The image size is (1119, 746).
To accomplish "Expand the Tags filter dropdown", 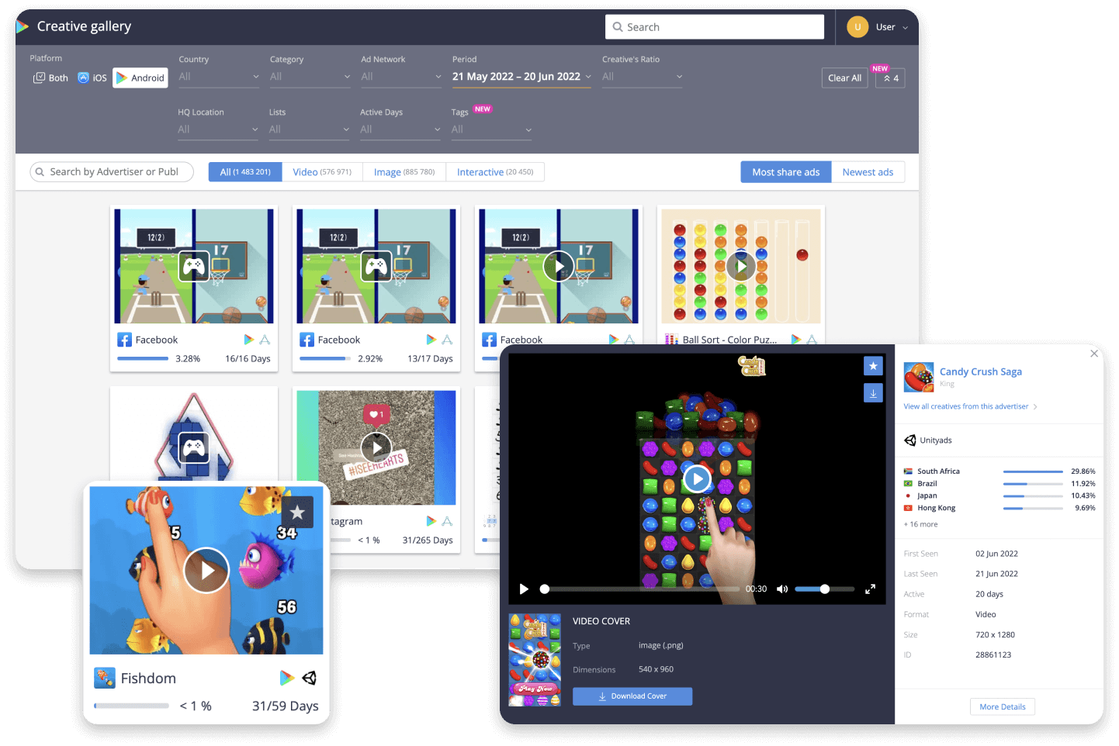I will click(x=491, y=130).
